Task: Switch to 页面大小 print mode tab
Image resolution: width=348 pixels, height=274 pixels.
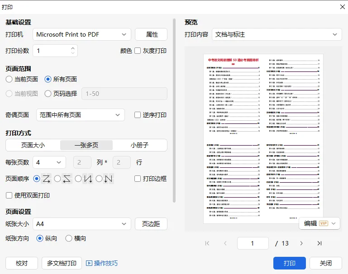Action: pyautogui.click(x=33, y=145)
